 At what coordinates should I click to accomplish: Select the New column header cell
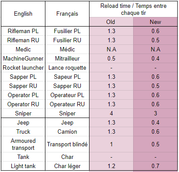click(x=155, y=22)
